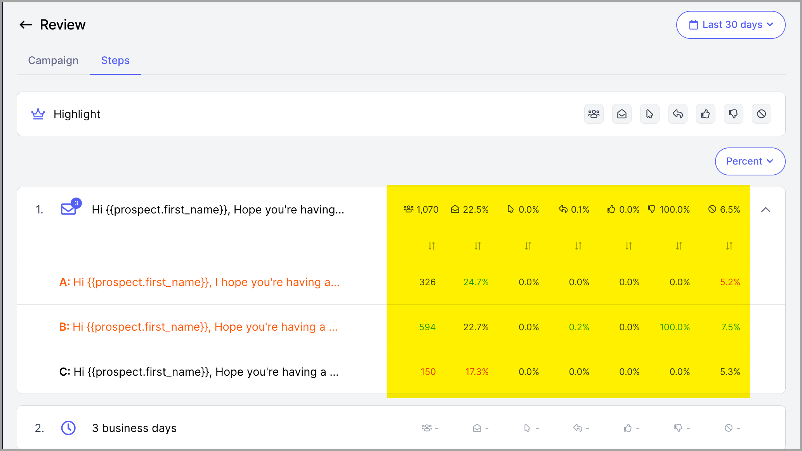Click 17.3% open rate for variant C
The width and height of the screenshot is (802, 451).
pos(477,372)
